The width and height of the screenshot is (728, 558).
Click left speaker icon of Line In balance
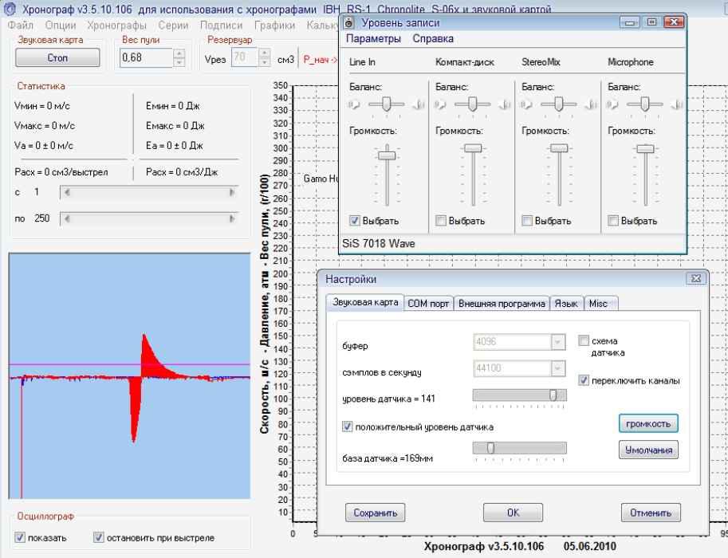pos(354,104)
